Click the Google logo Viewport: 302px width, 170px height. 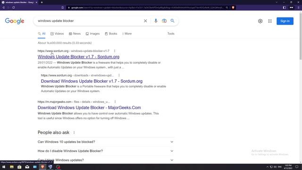(15, 21)
